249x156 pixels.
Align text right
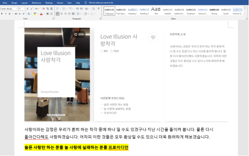point(65,14)
